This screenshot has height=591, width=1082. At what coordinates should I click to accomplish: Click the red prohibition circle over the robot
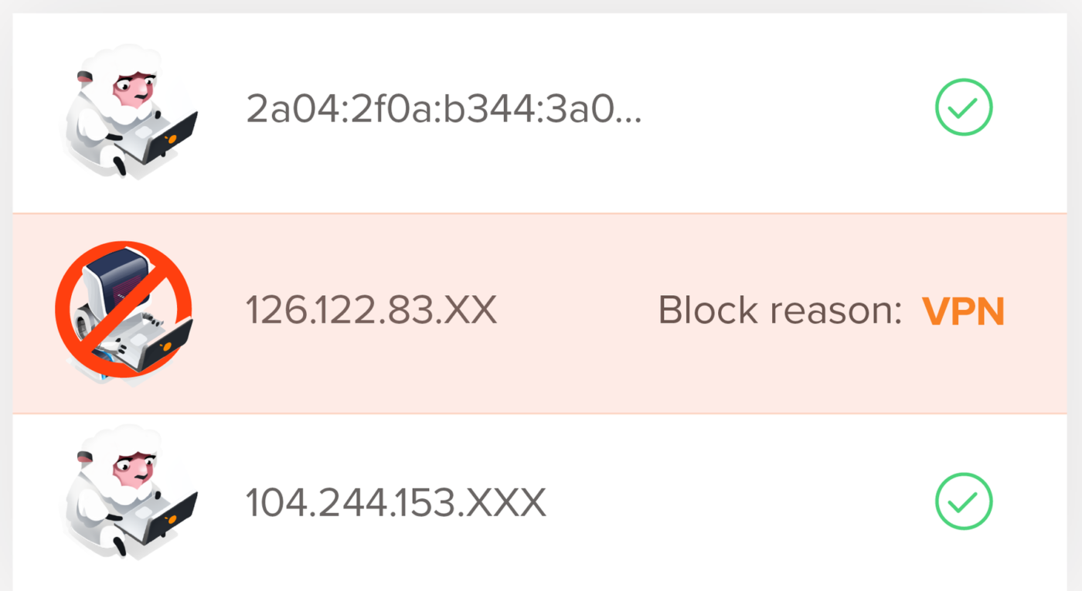[x=124, y=311]
